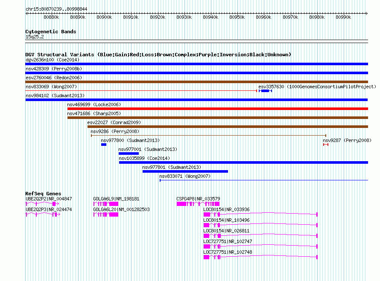Viewport: 380px width, 281px height.
Task: Click the dgv2636n100 (Coe2014) variant label
Action: (53, 60)
